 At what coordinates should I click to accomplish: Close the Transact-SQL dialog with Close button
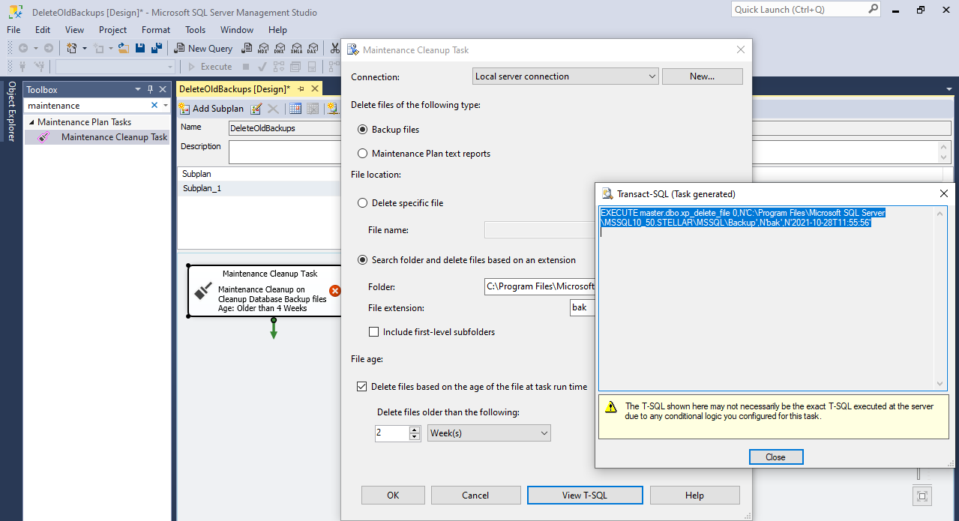[775, 457]
